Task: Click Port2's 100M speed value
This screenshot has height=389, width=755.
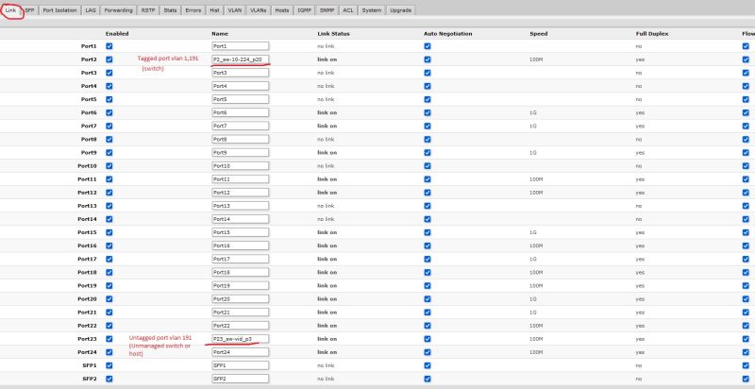Action: pos(536,59)
